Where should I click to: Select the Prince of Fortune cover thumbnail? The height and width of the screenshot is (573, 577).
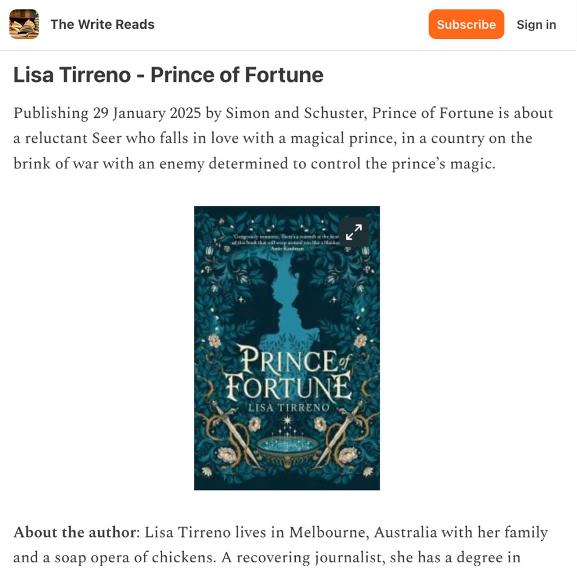pos(287,348)
